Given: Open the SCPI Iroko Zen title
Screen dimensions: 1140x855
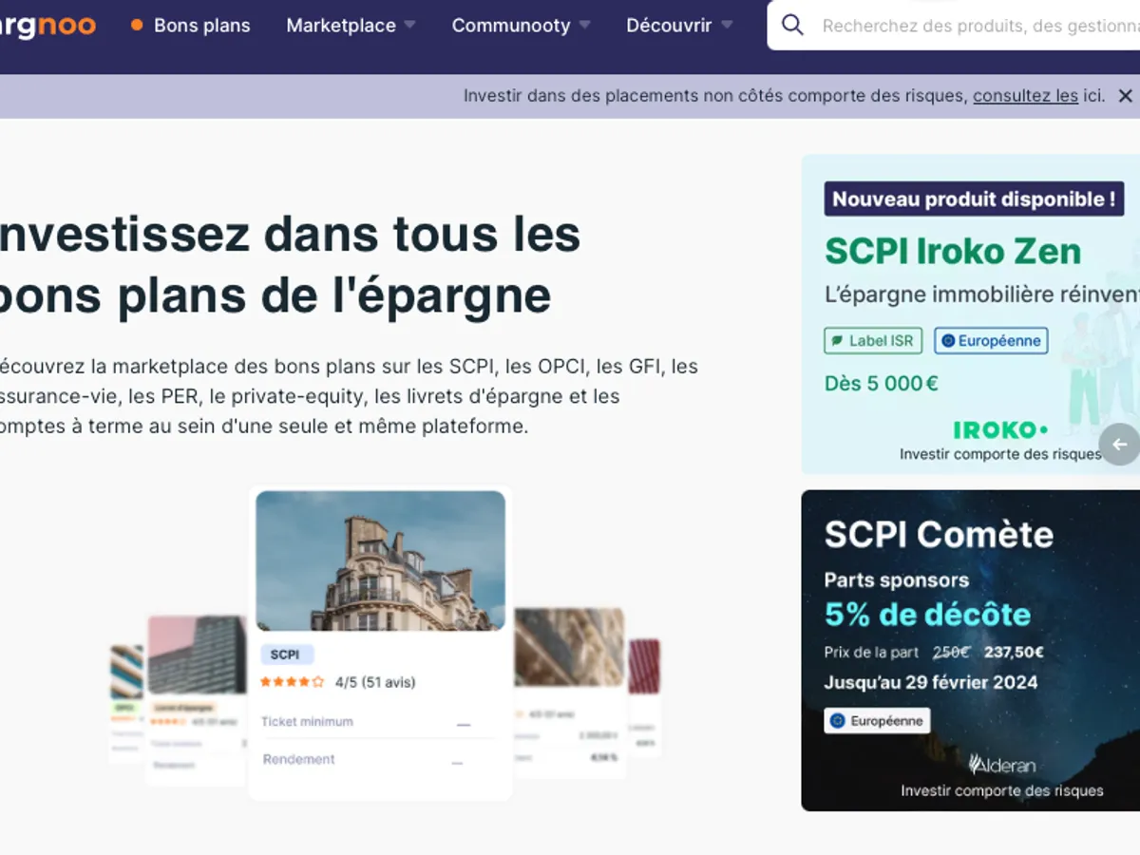Looking at the screenshot, I should click(x=953, y=252).
